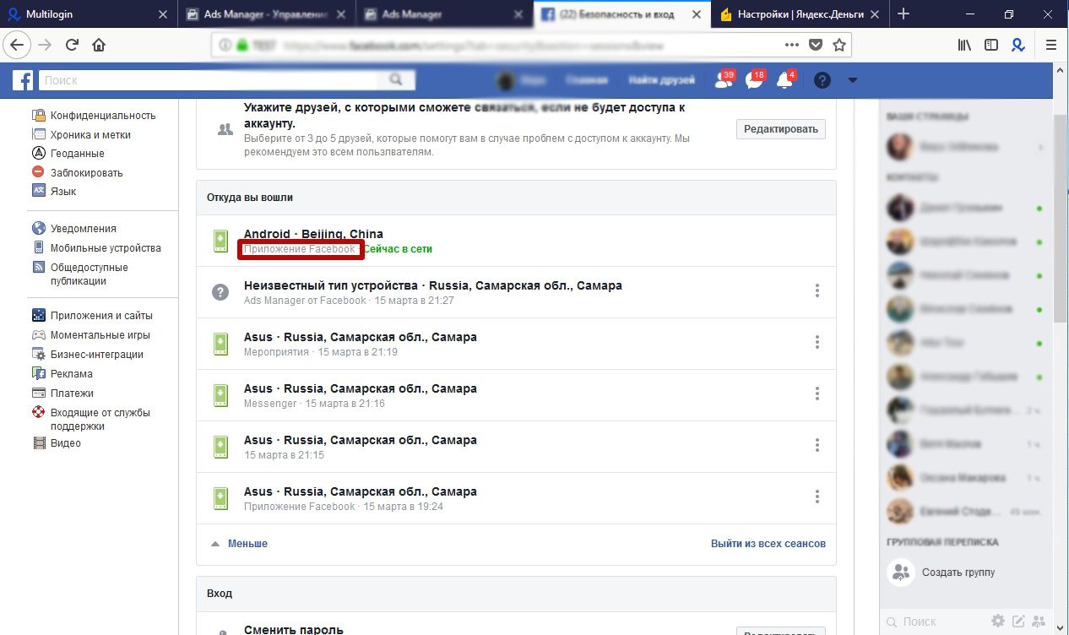The image size is (1069, 635).
Task: Select Android · Beijing, China session
Action: click(x=515, y=241)
